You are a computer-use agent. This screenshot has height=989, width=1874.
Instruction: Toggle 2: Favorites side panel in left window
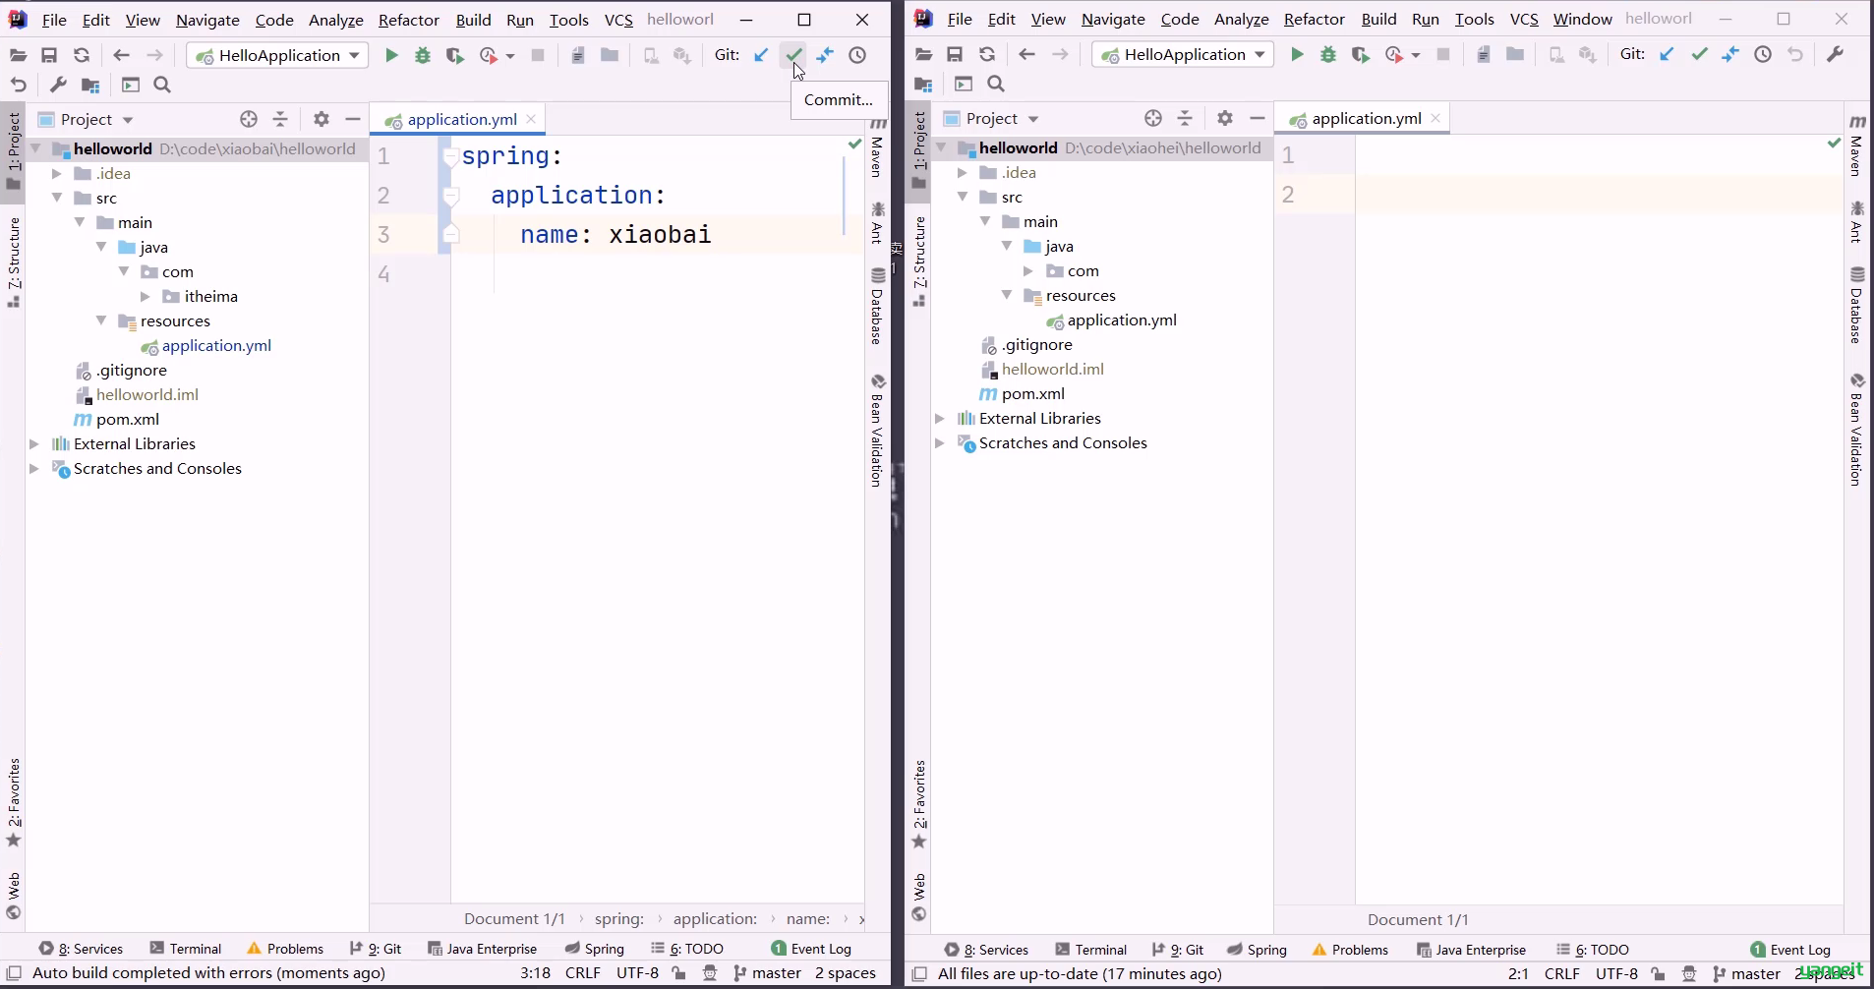coord(14,801)
